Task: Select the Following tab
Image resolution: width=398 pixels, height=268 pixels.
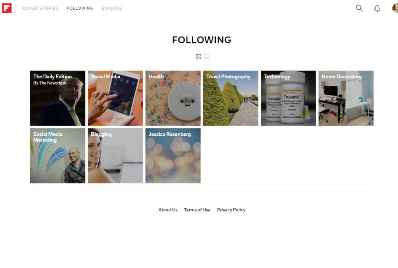Action: pos(80,8)
